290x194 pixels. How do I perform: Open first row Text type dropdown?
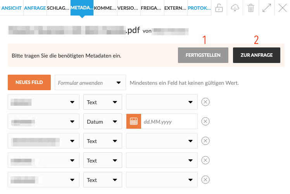click(103, 102)
